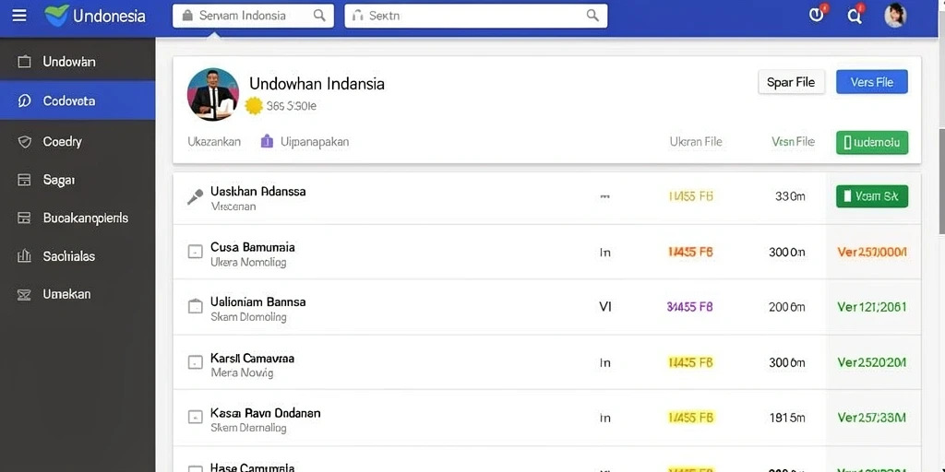
Task: Click Undowan sidebar icon
Action: [24, 62]
